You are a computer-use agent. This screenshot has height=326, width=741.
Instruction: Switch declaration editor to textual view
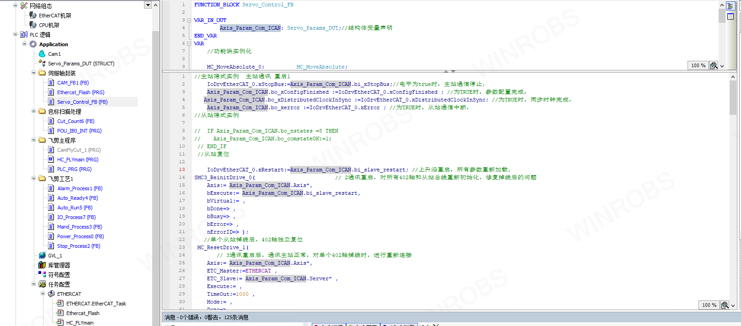pyautogui.click(x=730, y=6)
